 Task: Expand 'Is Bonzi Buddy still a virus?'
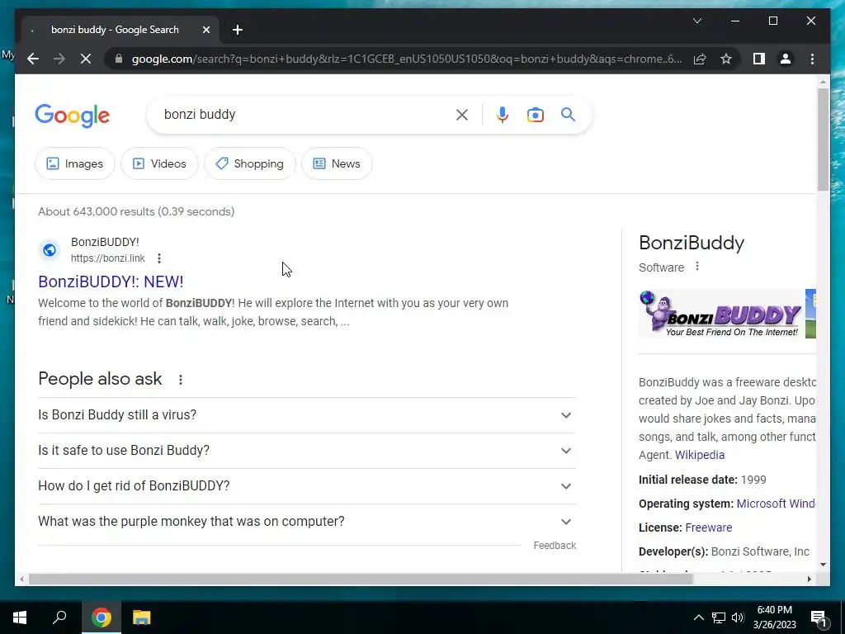click(x=307, y=415)
